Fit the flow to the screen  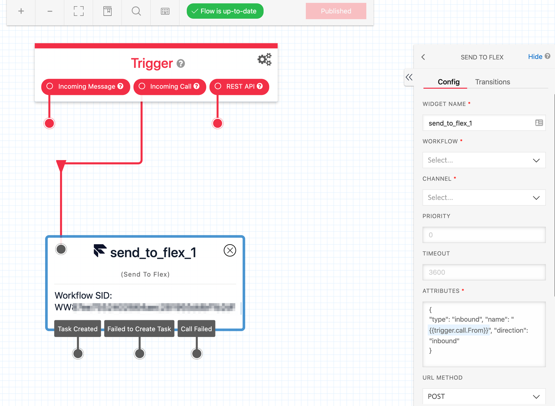tap(78, 11)
